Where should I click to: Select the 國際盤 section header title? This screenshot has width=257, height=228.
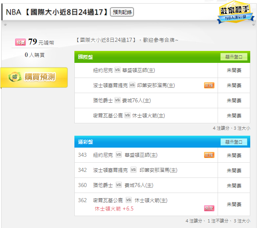86,57
